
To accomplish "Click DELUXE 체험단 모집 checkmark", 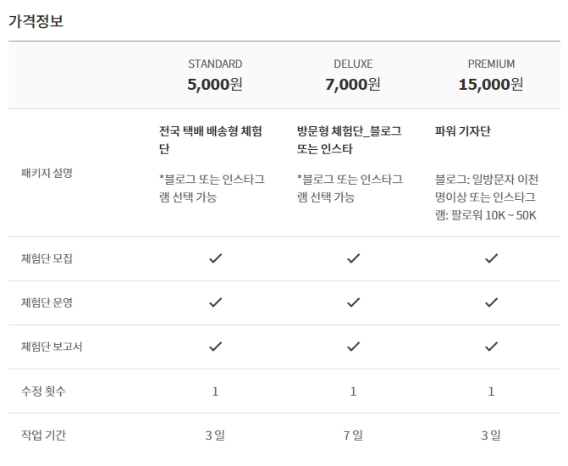I will pyautogui.click(x=353, y=258).
